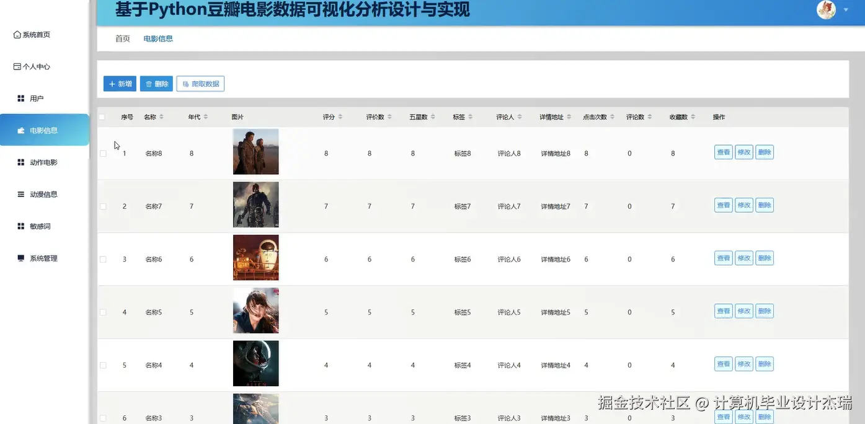The height and width of the screenshot is (424, 865).
Task: Sort by the 详情地址 column arrows
Action: (x=569, y=117)
